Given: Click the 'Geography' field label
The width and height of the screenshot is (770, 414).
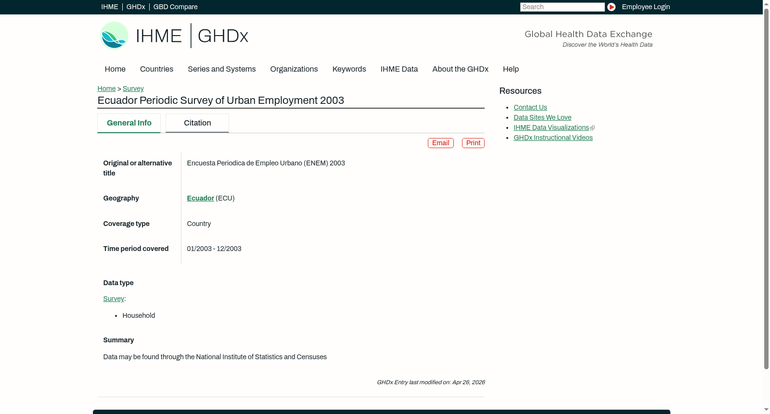Looking at the screenshot, I should (x=121, y=199).
